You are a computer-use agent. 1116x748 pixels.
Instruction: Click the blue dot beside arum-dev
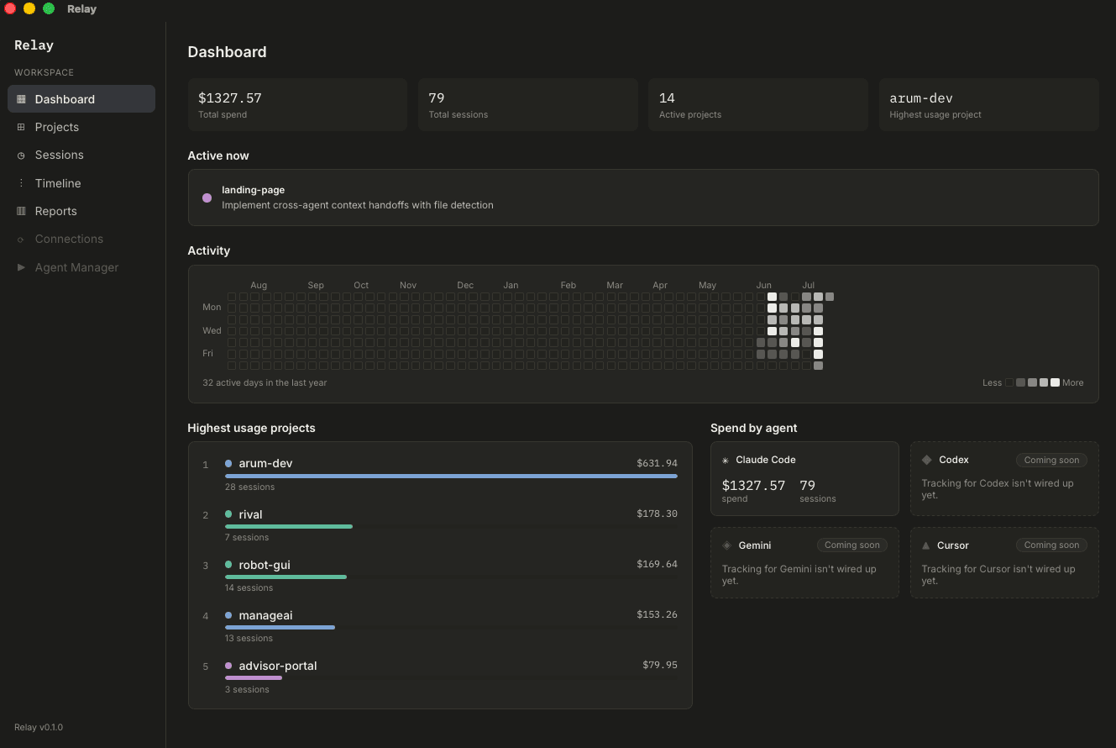tap(228, 463)
